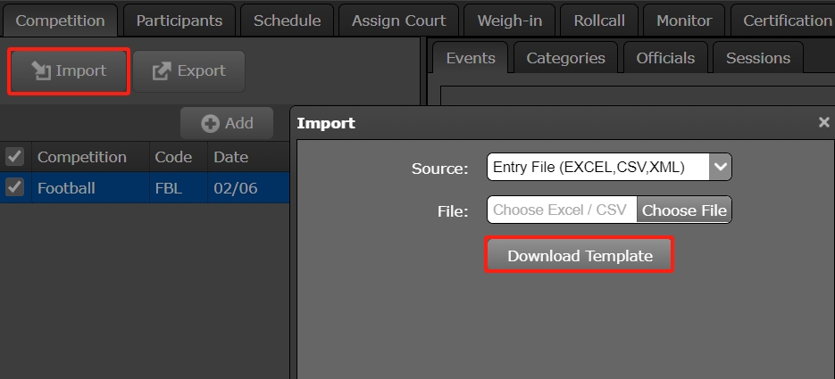Expand the Source dropdown arrow

click(720, 167)
